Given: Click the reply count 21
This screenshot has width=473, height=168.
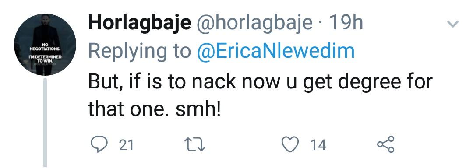Looking at the screenshot, I should click(126, 145).
